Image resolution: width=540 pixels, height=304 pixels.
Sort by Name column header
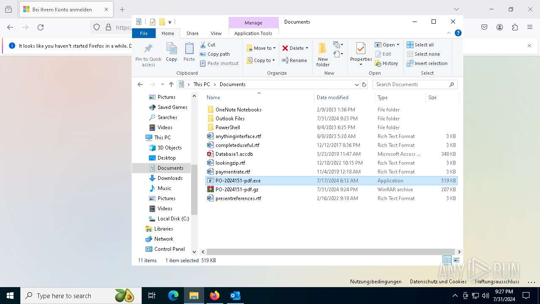click(x=259, y=98)
